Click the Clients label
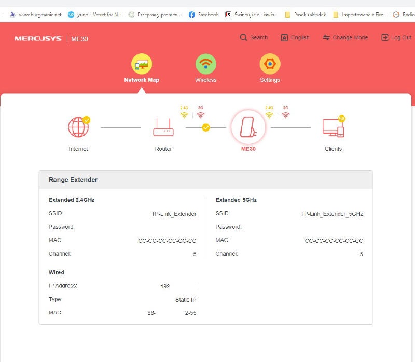 click(x=333, y=149)
